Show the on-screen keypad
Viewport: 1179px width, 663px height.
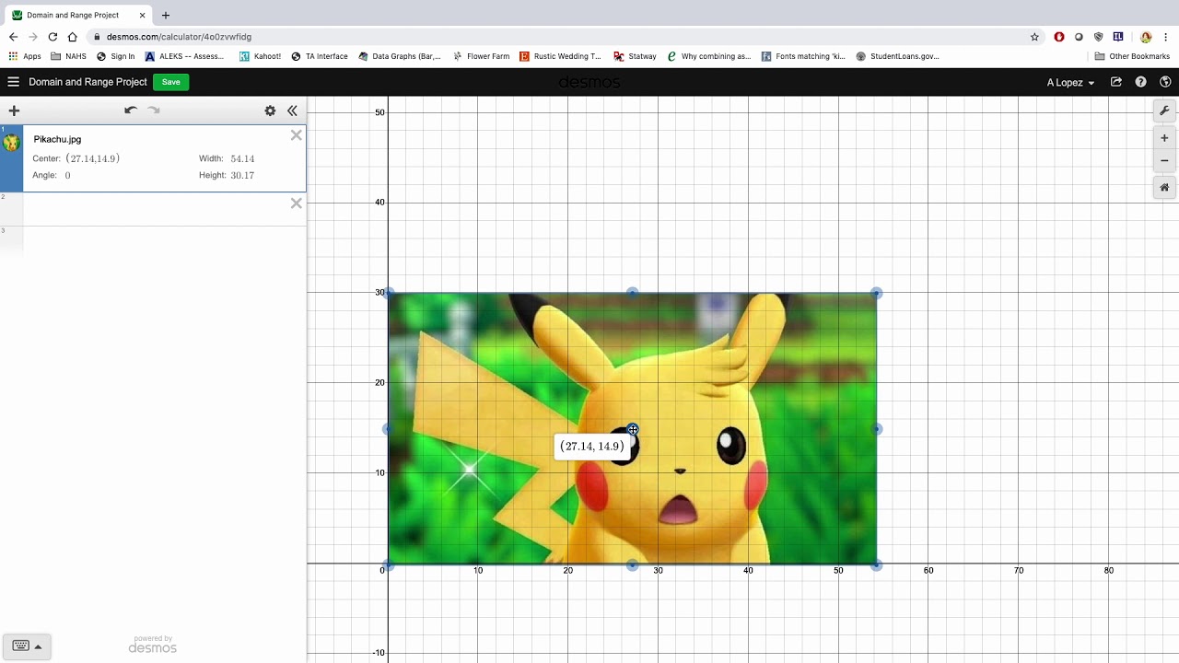pyautogui.click(x=27, y=646)
